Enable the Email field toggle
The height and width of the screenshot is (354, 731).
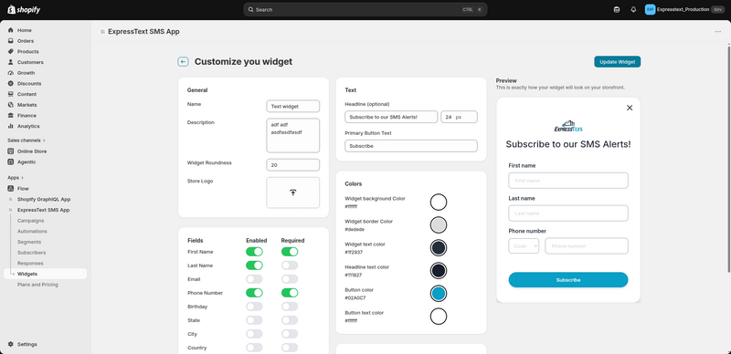point(254,279)
